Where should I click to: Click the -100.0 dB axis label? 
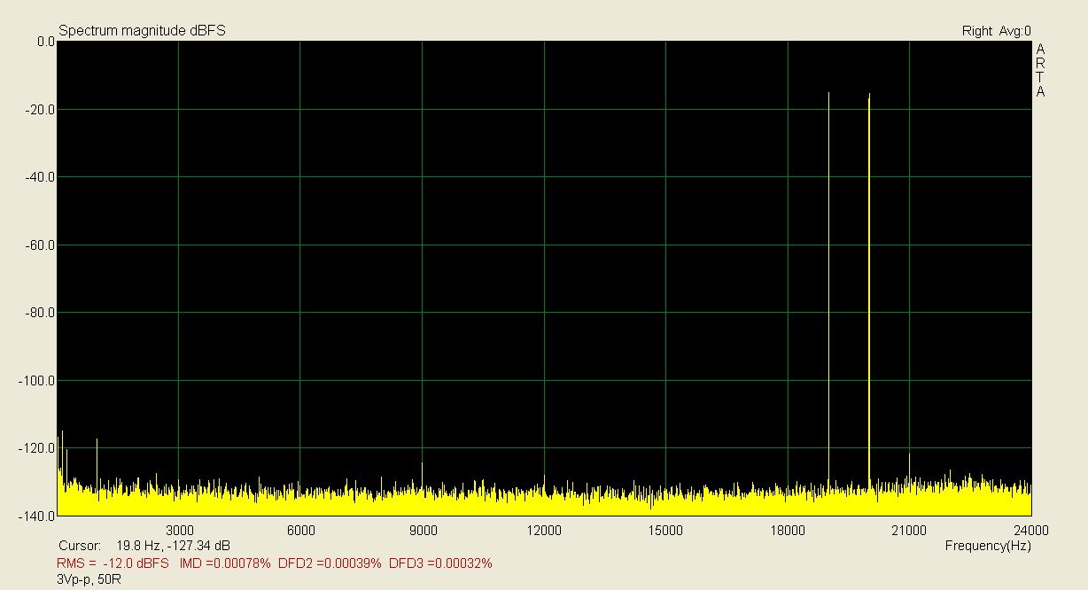point(38,381)
